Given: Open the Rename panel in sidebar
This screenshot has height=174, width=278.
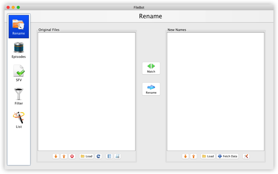Looking at the screenshot, I should pos(19,27).
